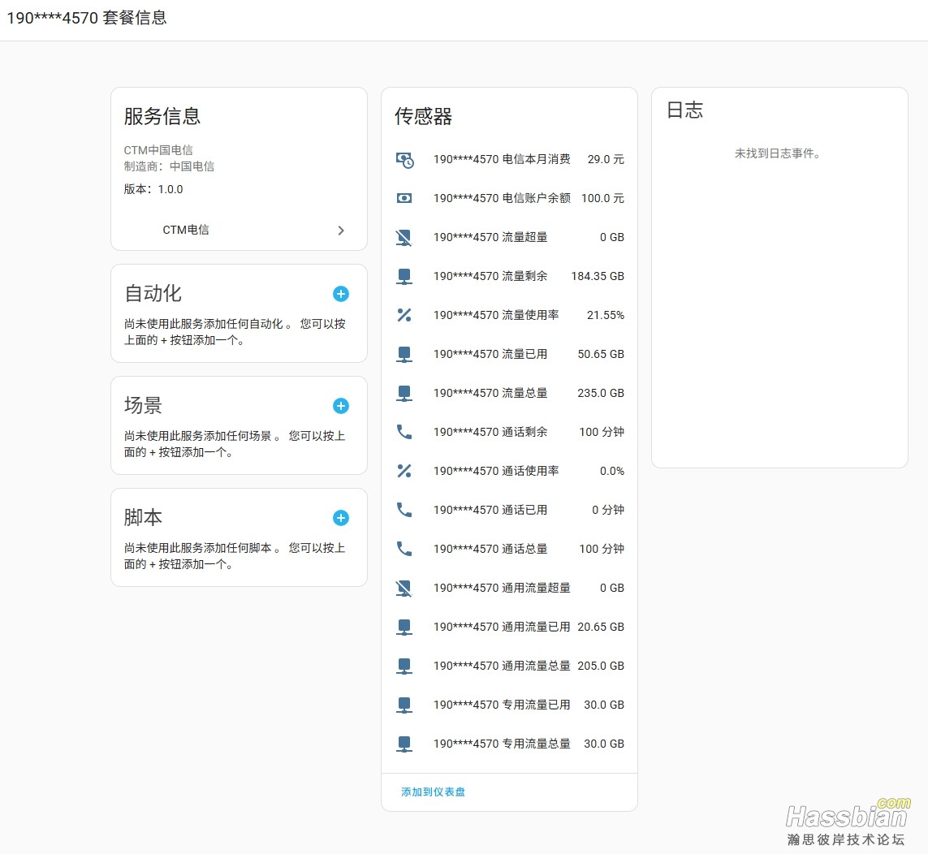Open the 流量使用率 sensor name
Image resolution: width=928 pixels, height=854 pixels.
click(x=496, y=316)
